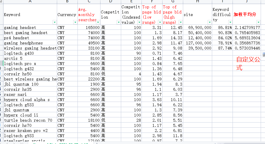Image resolution: width=265 pixels, height=144 pixels.
Task: Open the Competition (indexed value) filter dropdown
Action: point(139,22)
